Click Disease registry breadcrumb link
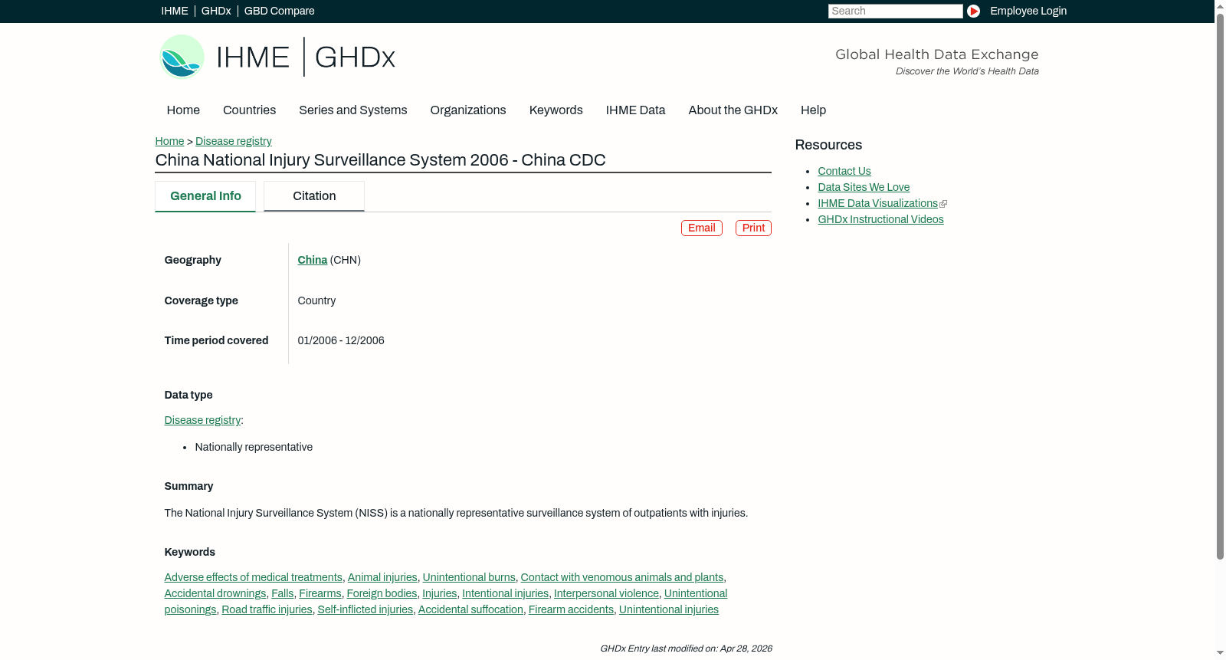This screenshot has height=660, width=1226. (x=233, y=141)
